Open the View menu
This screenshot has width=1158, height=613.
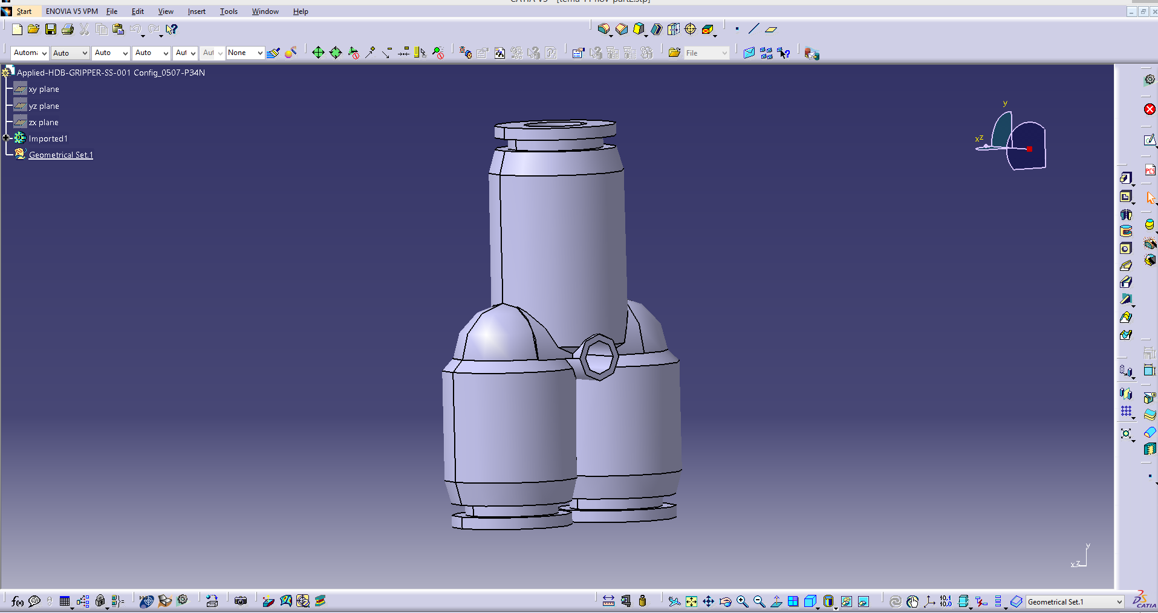166,11
